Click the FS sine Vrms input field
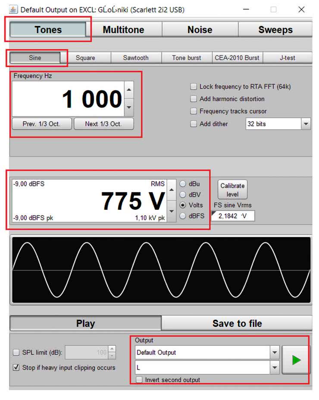 pos(235,216)
